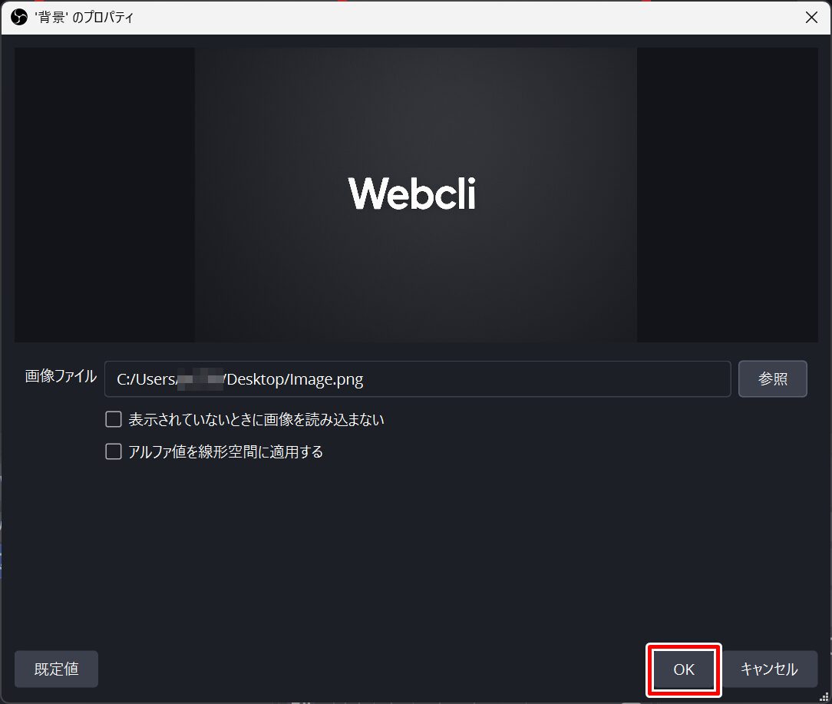Click the Webcli logo in preview
The width and height of the screenshot is (832, 704).
pyautogui.click(x=411, y=193)
